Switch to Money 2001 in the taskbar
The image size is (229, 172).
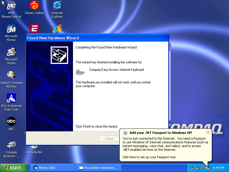coord(52,168)
